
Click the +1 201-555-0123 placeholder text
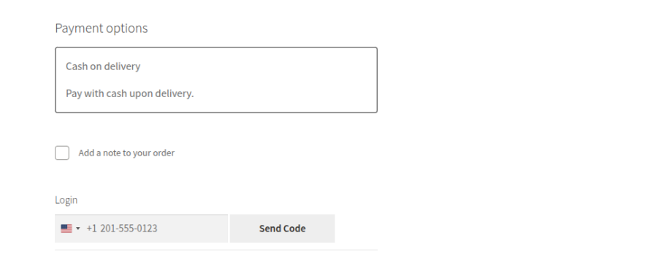click(x=122, y=229)
